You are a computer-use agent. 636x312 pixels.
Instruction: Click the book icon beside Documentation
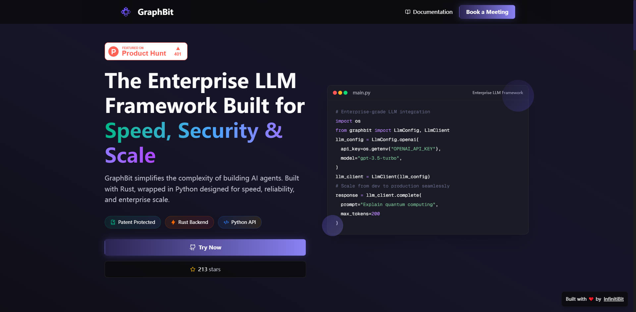tap(407, 12)
